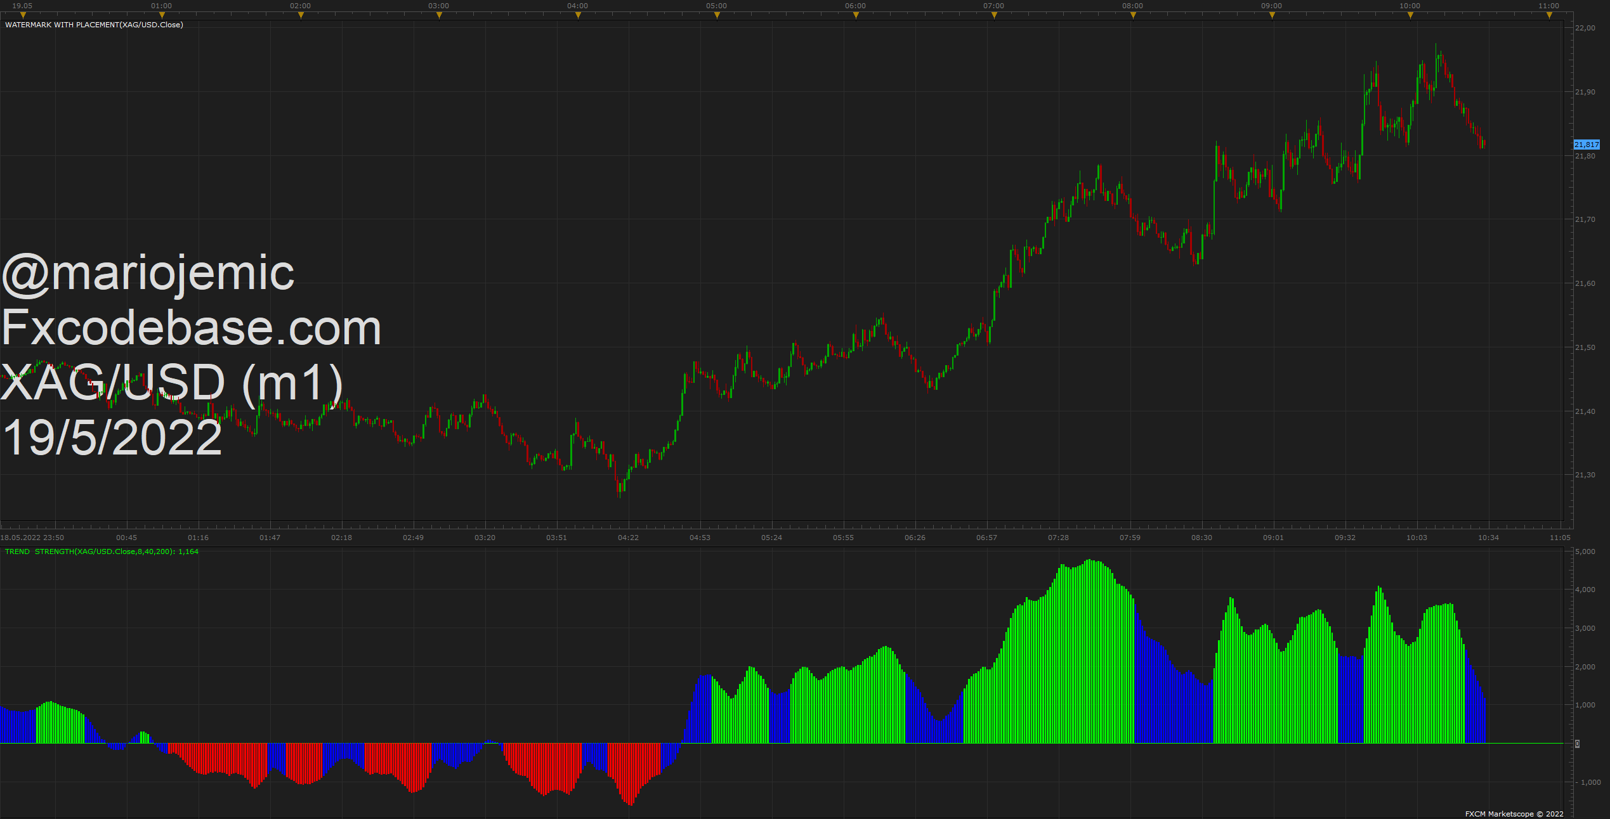Click the orange marker under 07:00
Screen dimensions: 1610x819
[x=994, y=15]
